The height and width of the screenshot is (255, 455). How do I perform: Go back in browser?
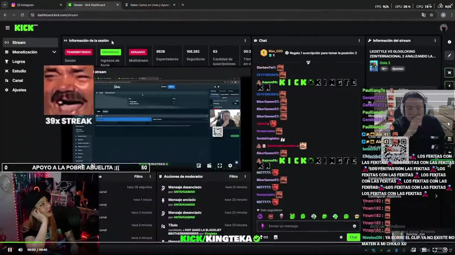(x=5, y=15)
